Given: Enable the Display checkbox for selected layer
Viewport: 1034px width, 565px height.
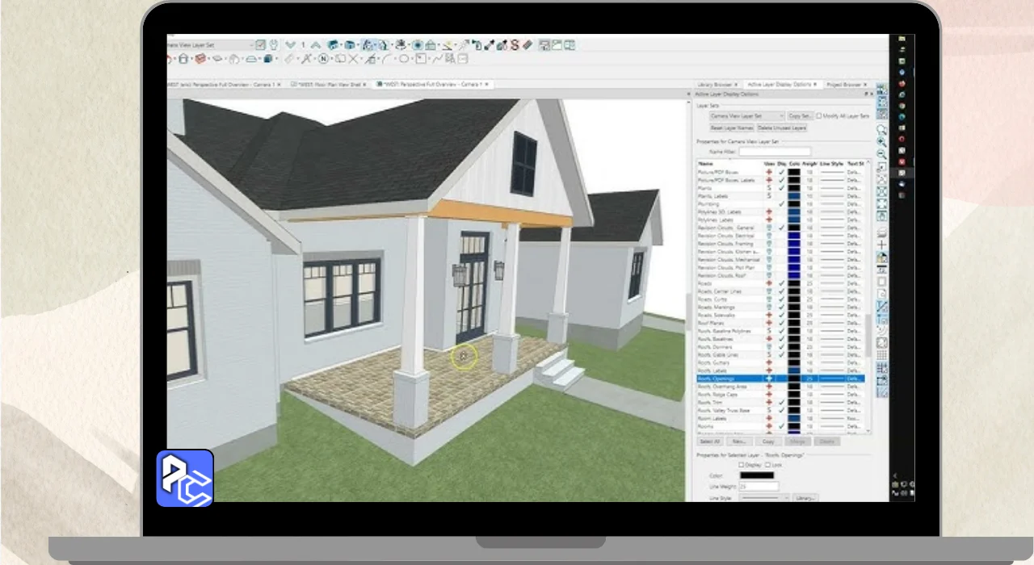Looking at the screenshot, I should (741, 465).
